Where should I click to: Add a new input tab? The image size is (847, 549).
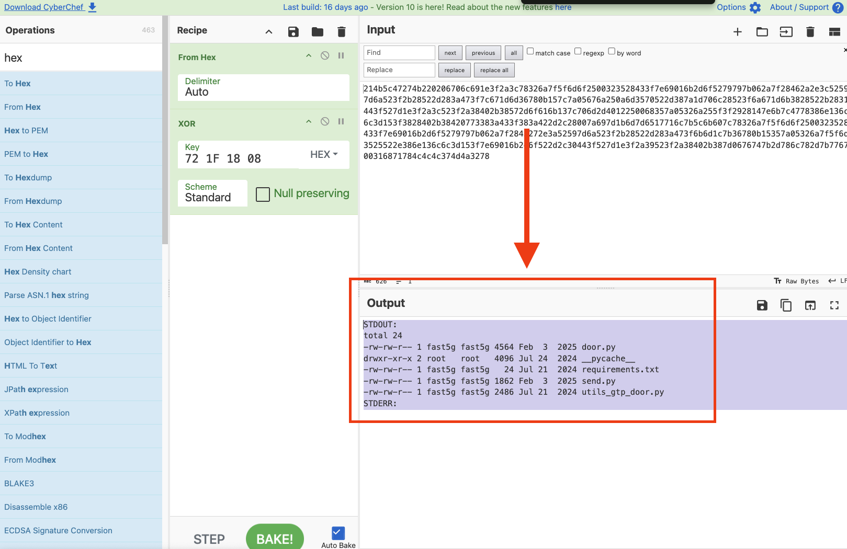point(737,32)
